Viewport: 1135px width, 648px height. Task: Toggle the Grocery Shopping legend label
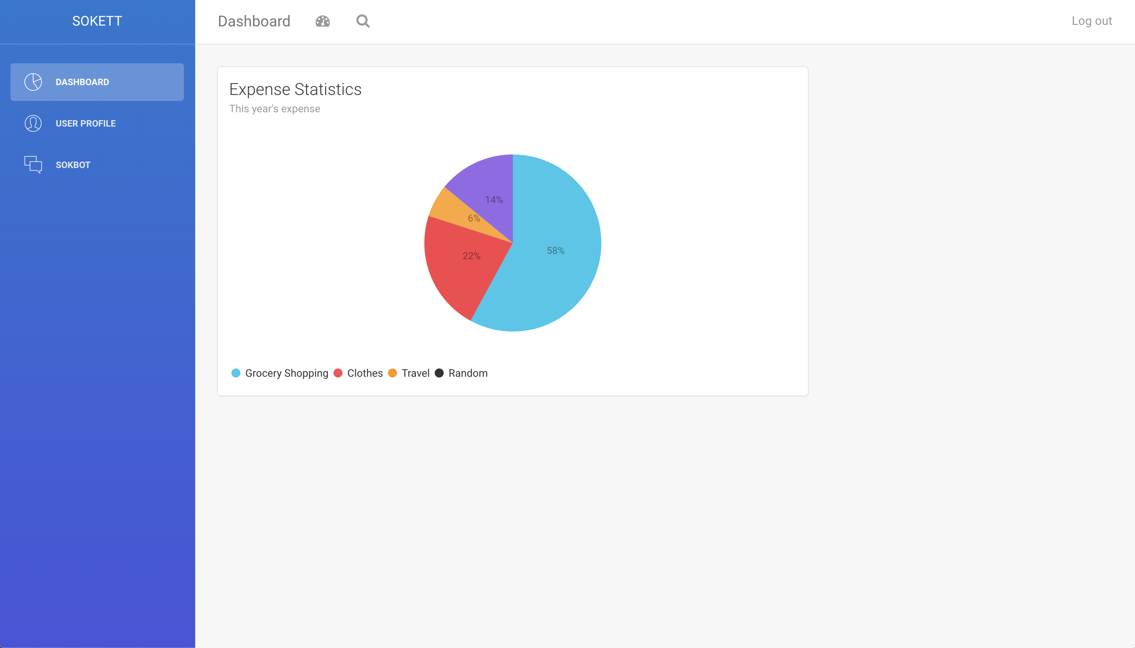[x=287, y=373]
